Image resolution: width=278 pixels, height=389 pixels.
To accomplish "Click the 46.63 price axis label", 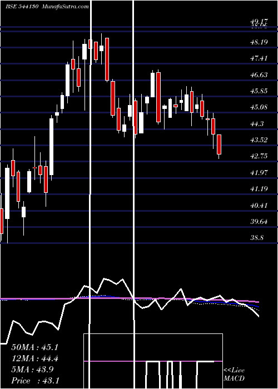I will point(259,74).
